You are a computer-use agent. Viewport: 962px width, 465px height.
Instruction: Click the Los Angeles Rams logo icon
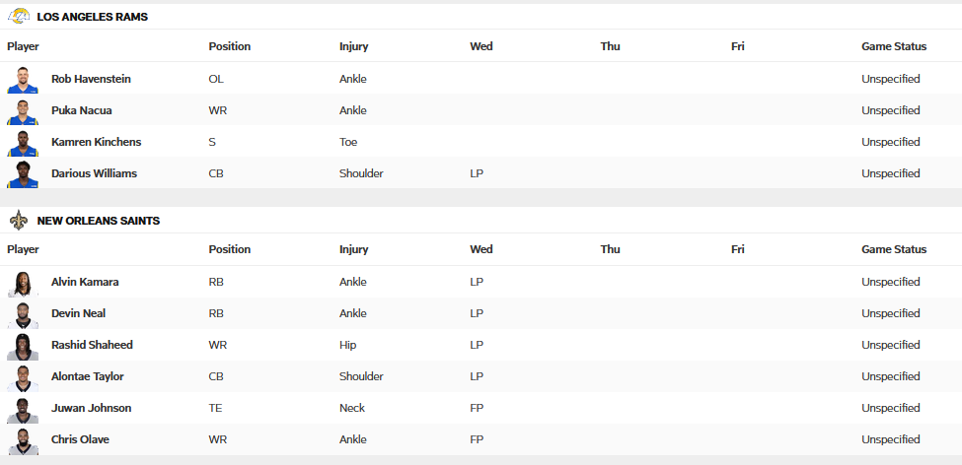click(19, 17)
